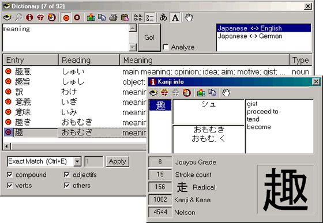Image resolution: width=323 pixels, height=223 pixels.
Task: Click results list horizontal scroll left arrow
Action: point(6,146)
